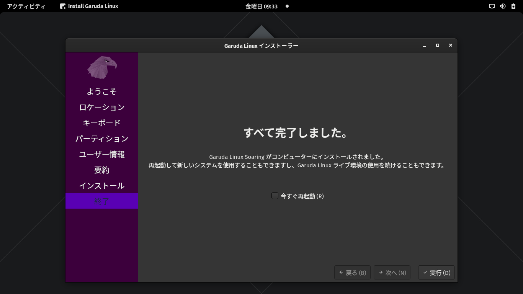Click the 実行 (D) button
Viewport: 523px width, 294px height.
(436, 273)
